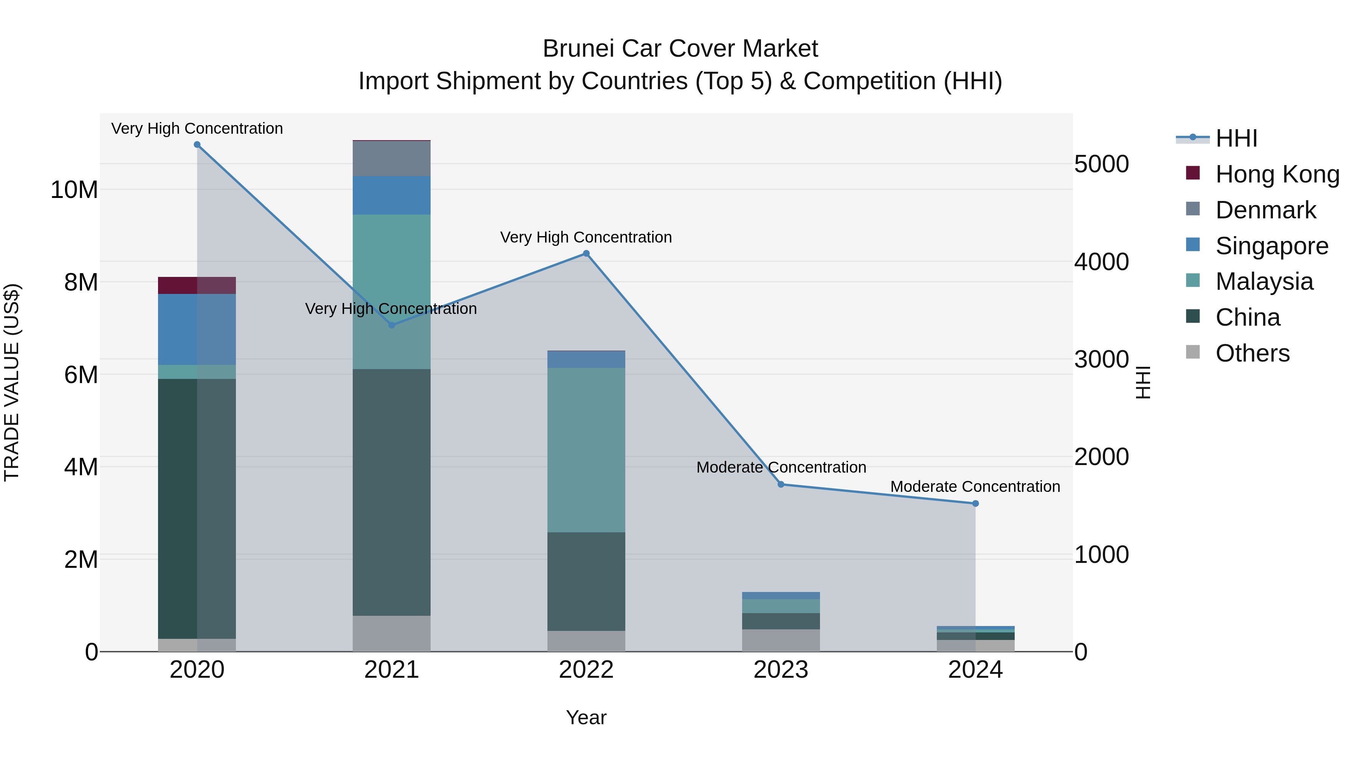Click 'Very High Concentration' label at 2021
Viewport: 1361px width, 765px height.
391,309
